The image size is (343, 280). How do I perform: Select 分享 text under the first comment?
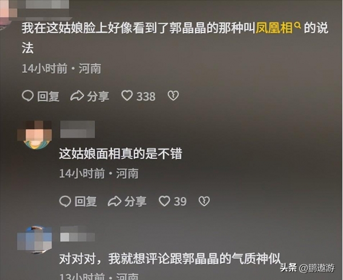click(x=98, y=97)
